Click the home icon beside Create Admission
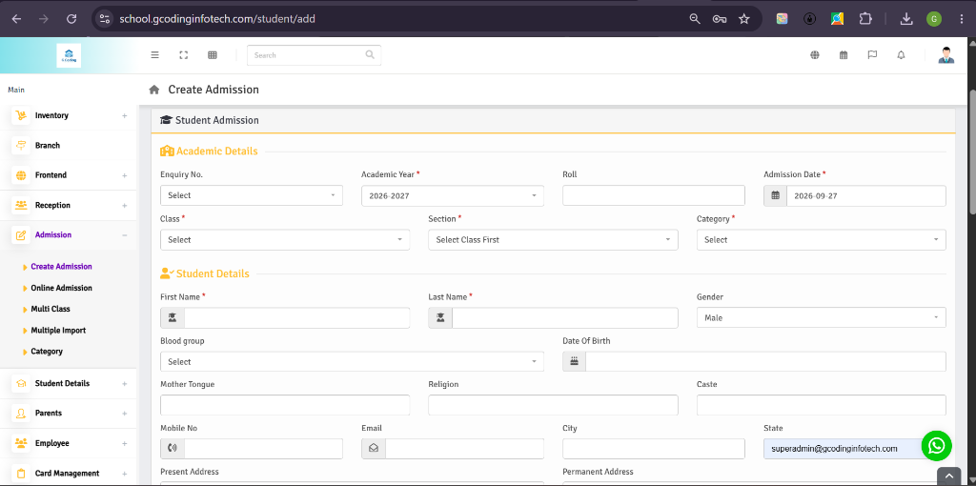This screenshot has height=486, width=976. coord(154,90)
